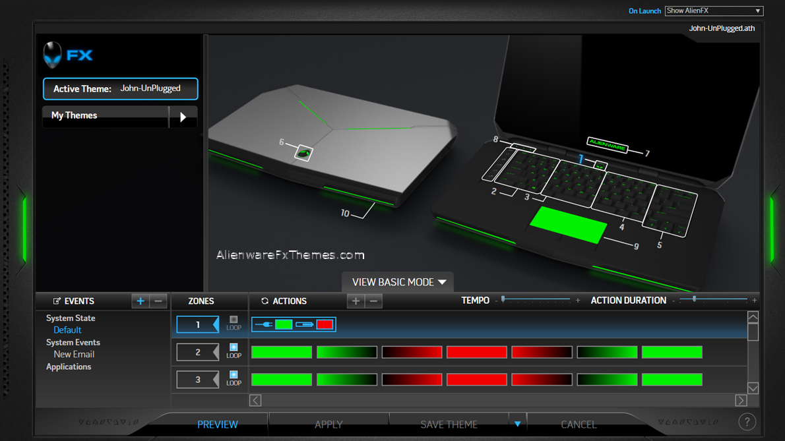Select zone 1 button
The height and width of the screenshot is (441, 785).
198,324
